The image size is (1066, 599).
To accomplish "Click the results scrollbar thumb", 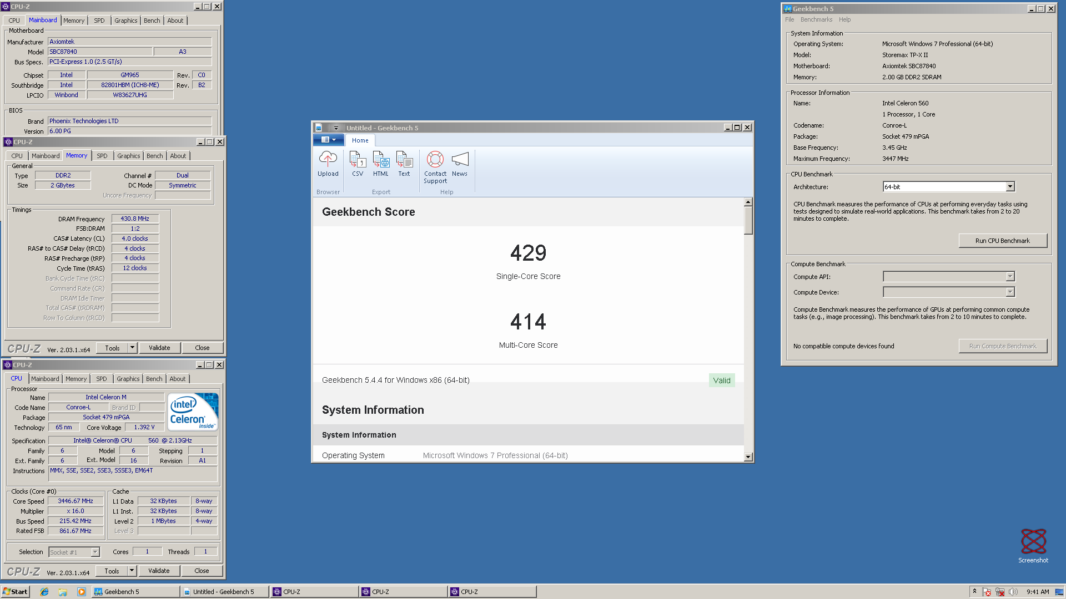I will point(748,221).
